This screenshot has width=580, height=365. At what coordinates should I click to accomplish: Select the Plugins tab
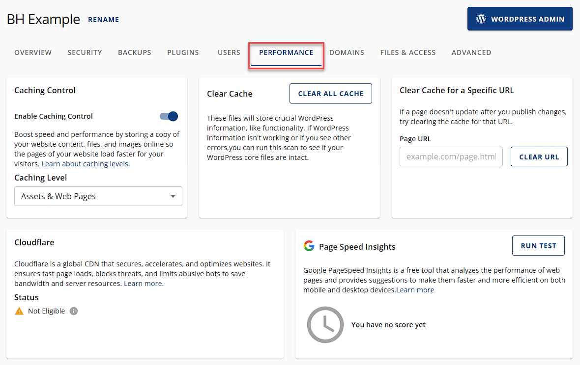point(183,52)
